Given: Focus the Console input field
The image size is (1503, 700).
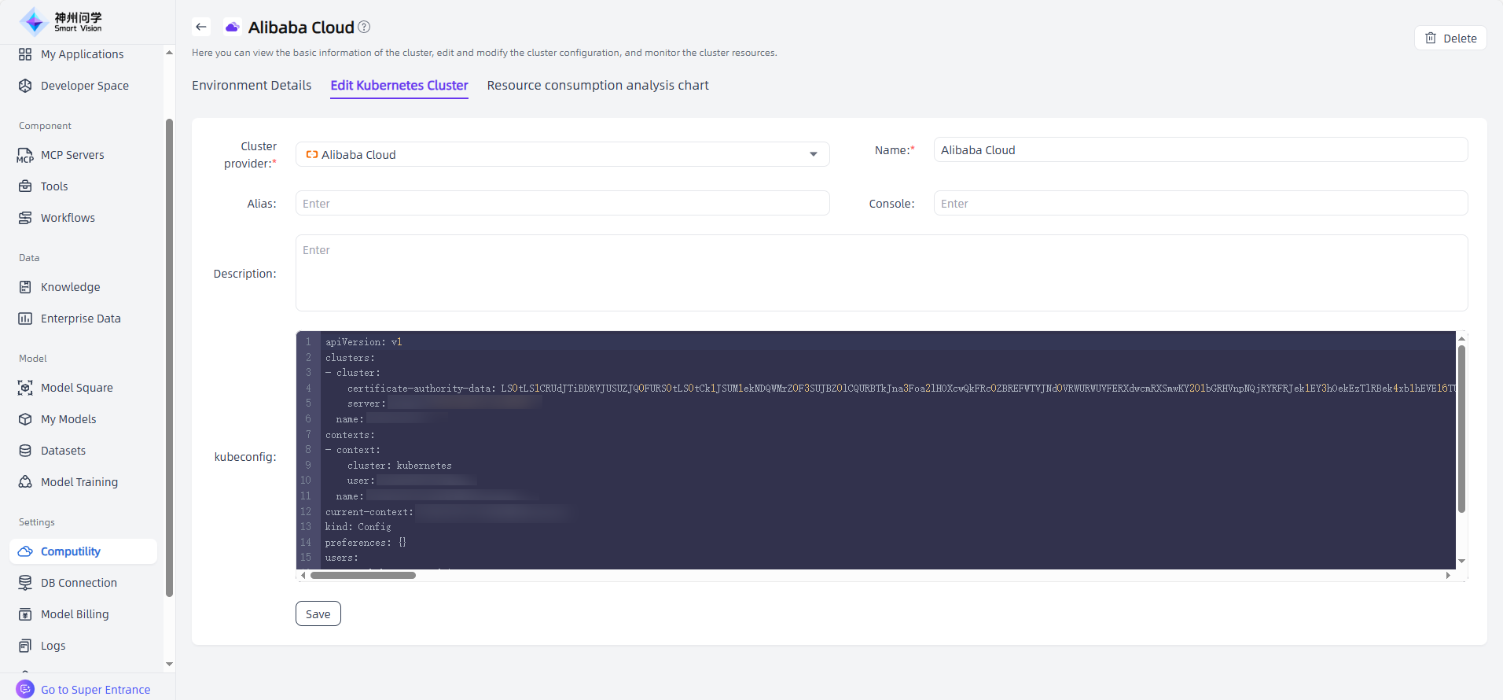Looking at the screenshot, I should 1200,203.
